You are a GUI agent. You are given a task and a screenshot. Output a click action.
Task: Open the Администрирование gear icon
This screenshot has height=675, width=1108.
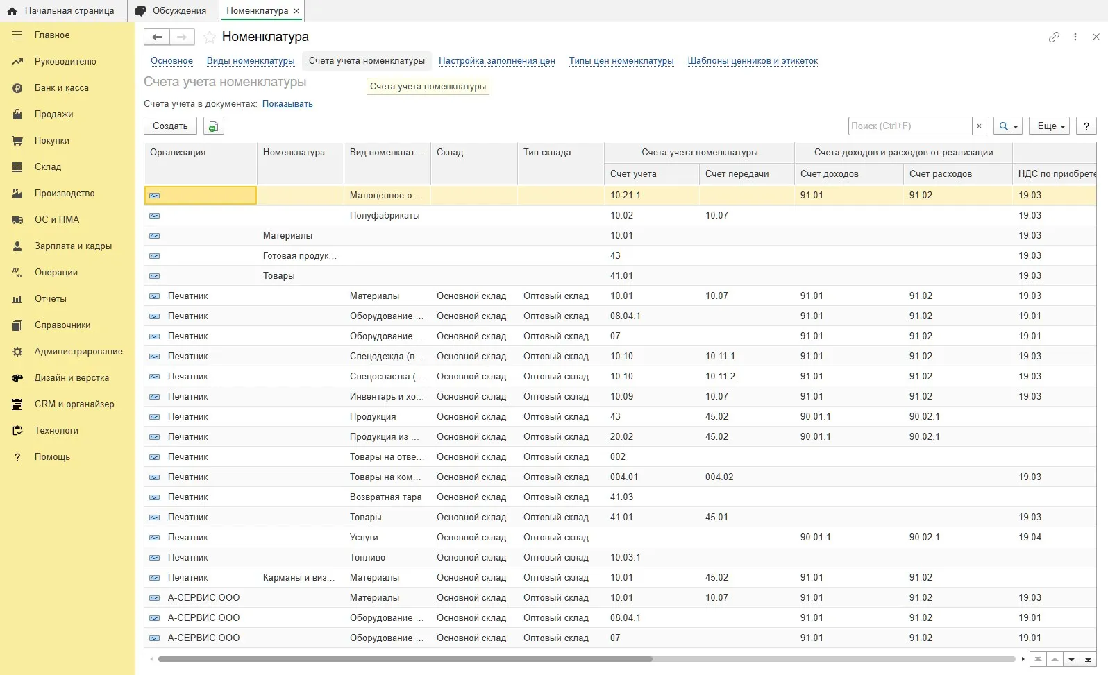(17, 352)
